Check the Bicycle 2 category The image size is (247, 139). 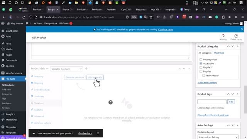click(201, 68)
